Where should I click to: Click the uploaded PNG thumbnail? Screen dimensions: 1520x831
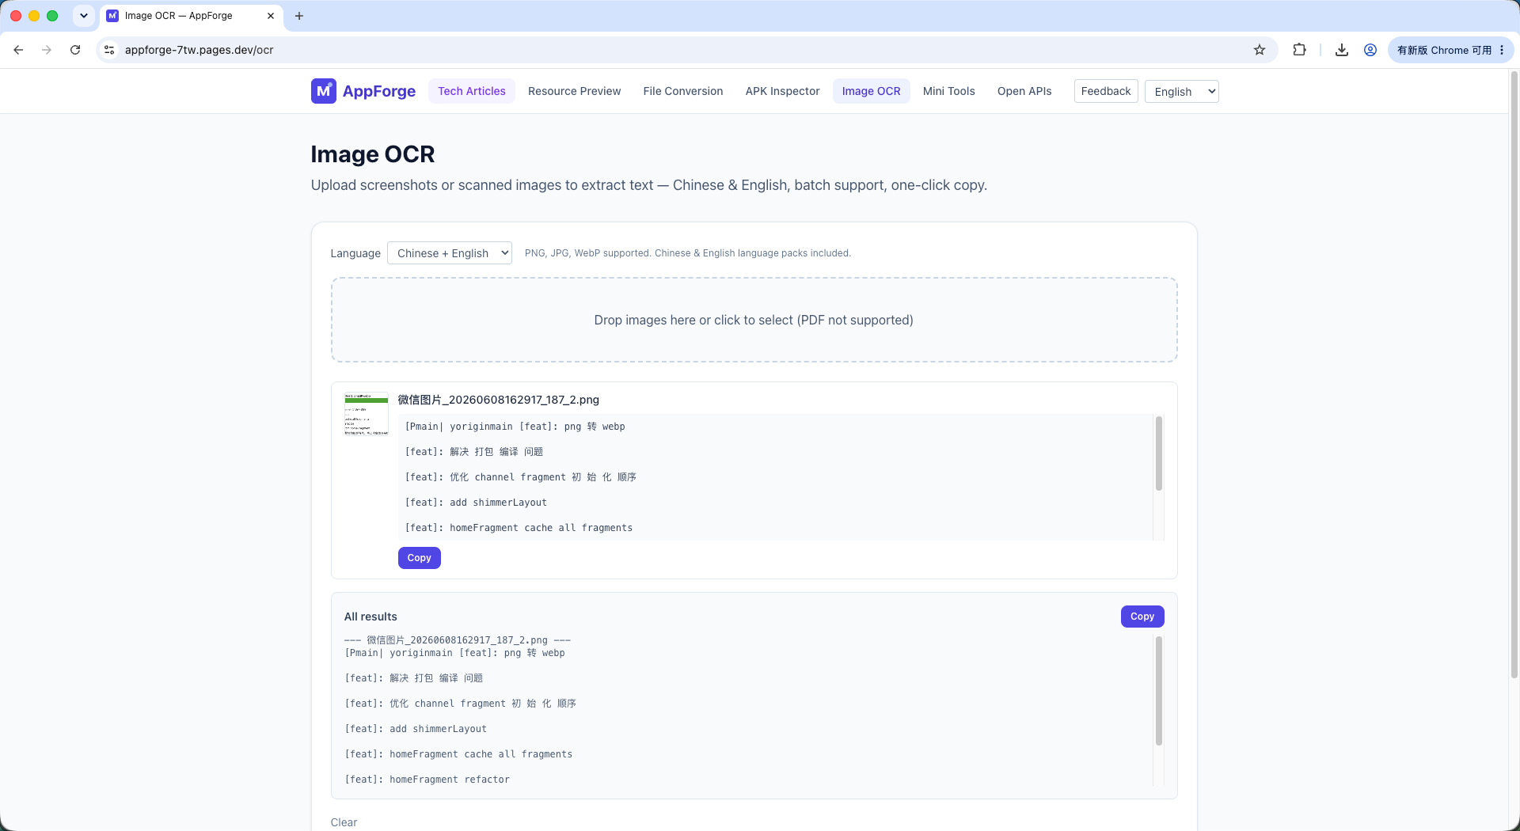[367, 414]
